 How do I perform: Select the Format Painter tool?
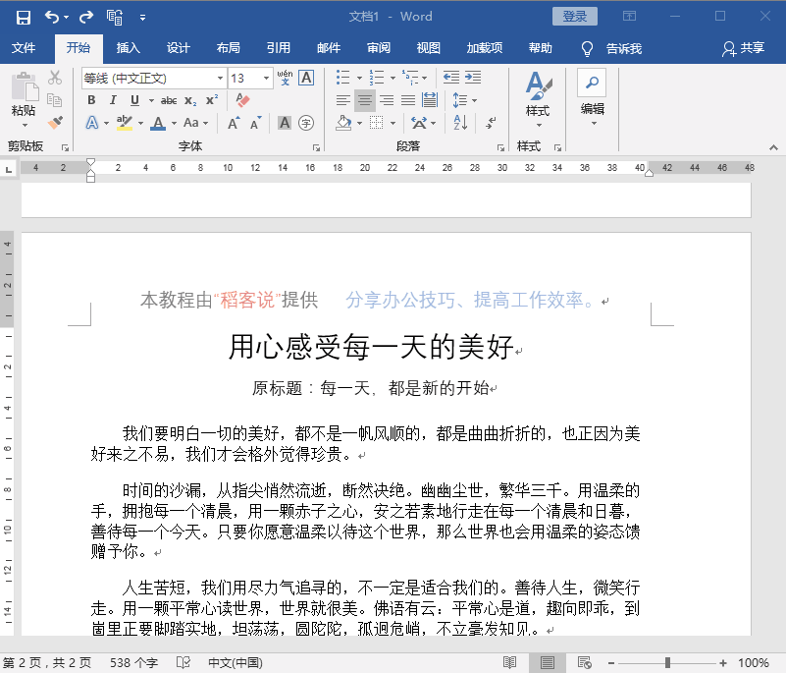(x=56, y=122)
